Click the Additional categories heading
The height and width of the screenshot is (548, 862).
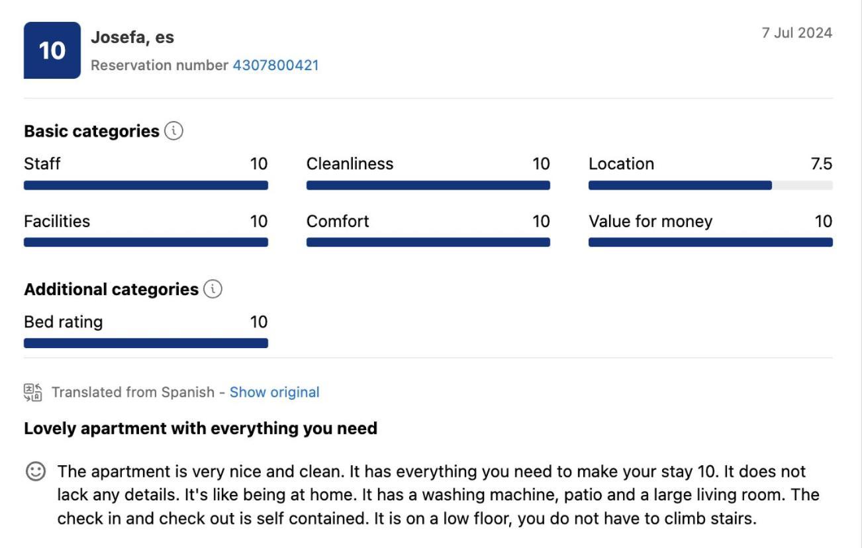(x=111, y=290)
